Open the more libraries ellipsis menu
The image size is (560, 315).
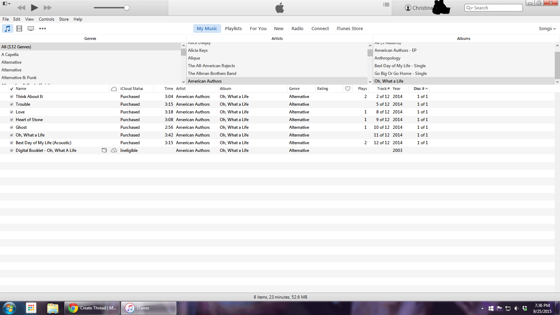42,28
